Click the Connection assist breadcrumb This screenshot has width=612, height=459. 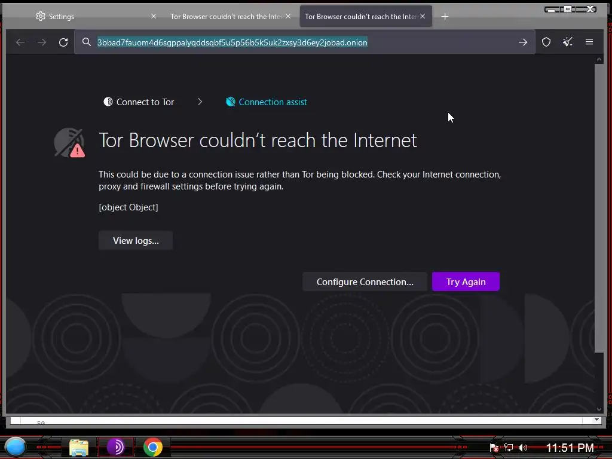click(x=267, y=102)
